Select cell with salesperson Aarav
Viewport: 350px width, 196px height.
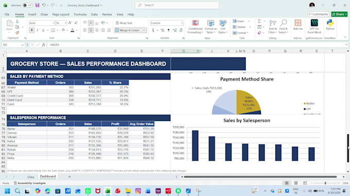tap(27, 129)
